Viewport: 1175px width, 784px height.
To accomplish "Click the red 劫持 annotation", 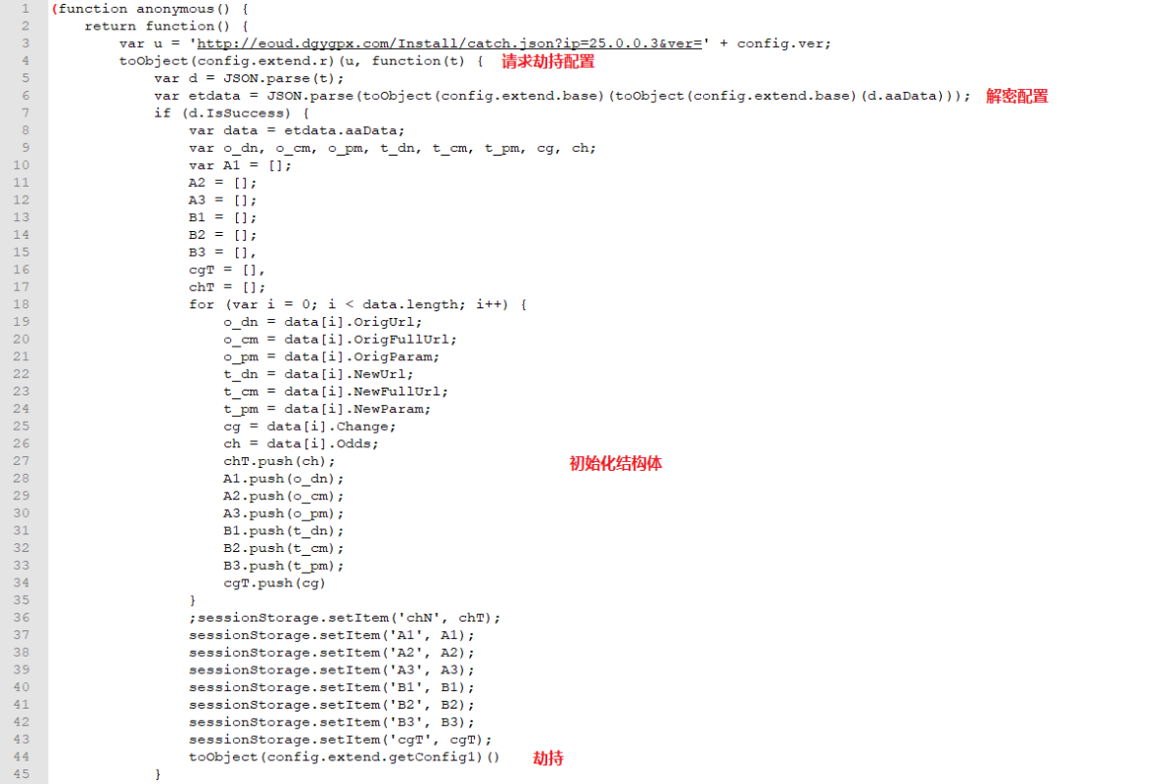I will click(x=548, y=758).
